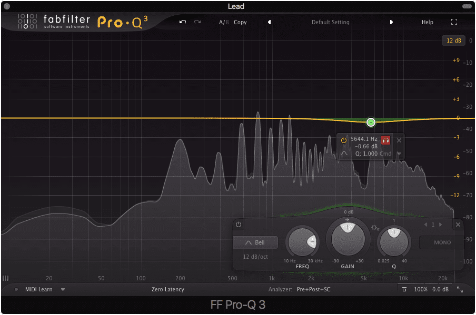
Task: Click the 0.0 dB output gain value
Action: click(x=440, y=289)
